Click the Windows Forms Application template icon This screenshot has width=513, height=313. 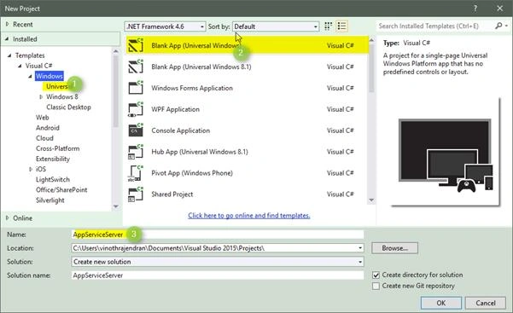tap(136, 88)
